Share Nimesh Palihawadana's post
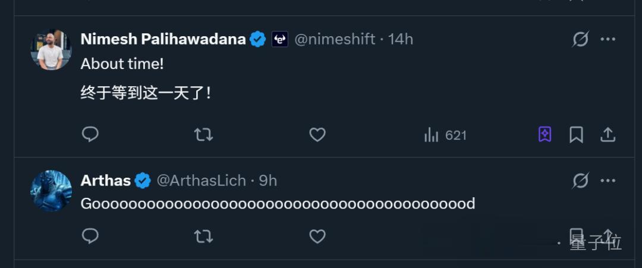The height and width of the screenshot is (268, 642). pyautogui.click(x=608, y=135)
